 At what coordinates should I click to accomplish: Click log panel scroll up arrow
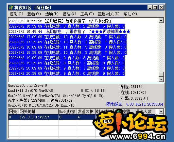click(x=161, y=20)
